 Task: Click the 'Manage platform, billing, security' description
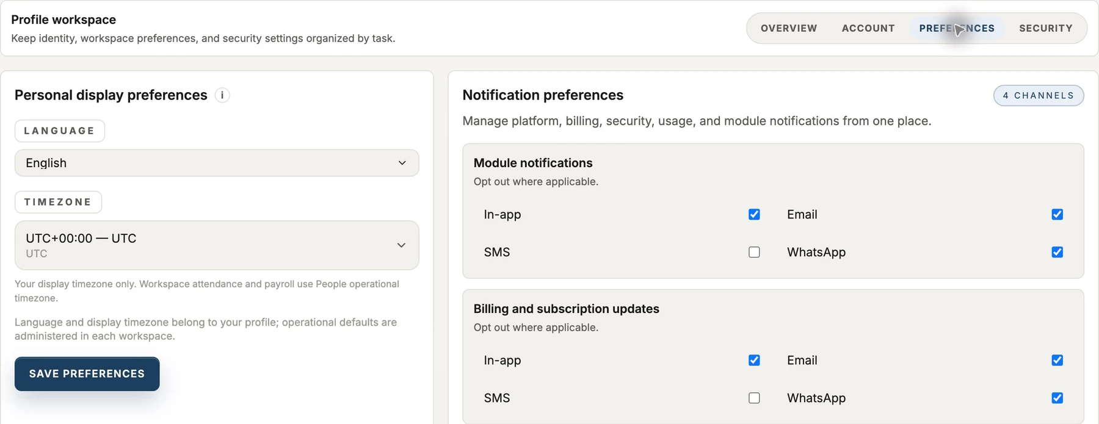[x=697, y=121]
